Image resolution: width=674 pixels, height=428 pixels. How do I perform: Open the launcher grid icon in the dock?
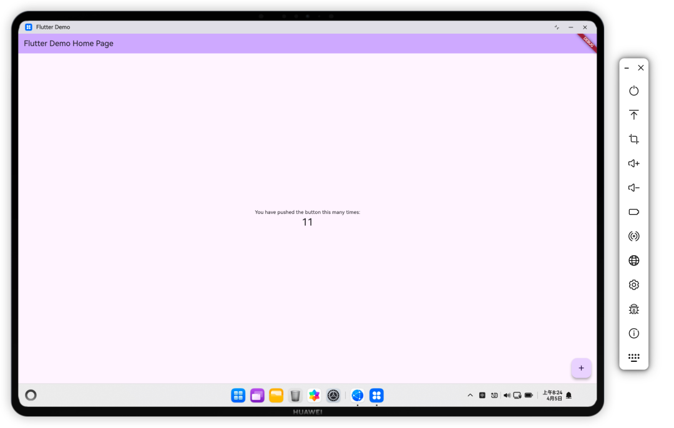pos(238,396)
